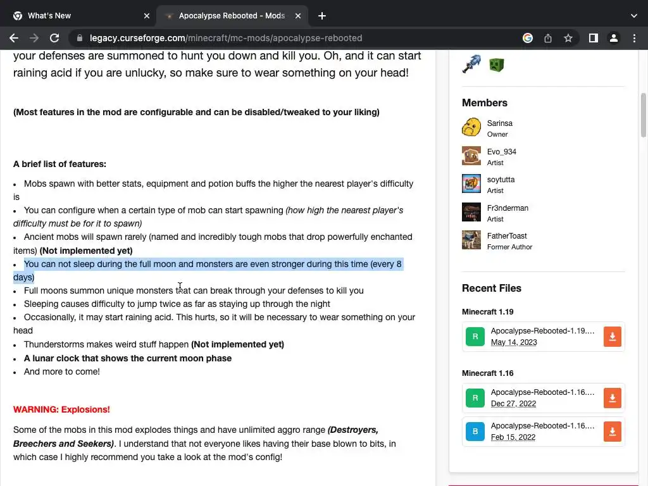648x486 pixels.
Task: Open the Chrome profile menu
Action: [614, 38]
